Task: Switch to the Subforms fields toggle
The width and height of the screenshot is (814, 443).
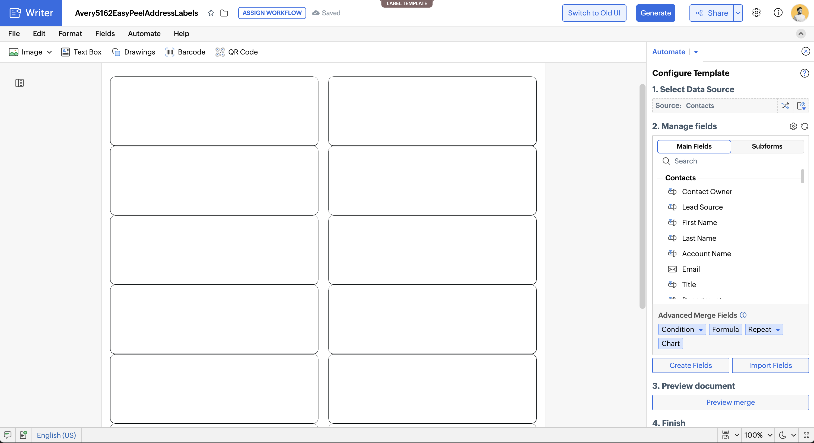Action: [x=767, y=146]
